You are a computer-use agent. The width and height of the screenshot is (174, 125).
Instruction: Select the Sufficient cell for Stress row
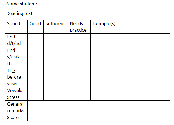tap(56, 97)
